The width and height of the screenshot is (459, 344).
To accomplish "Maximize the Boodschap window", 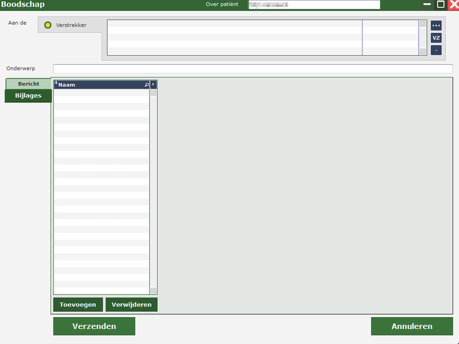I will click(x=441, y=5).
